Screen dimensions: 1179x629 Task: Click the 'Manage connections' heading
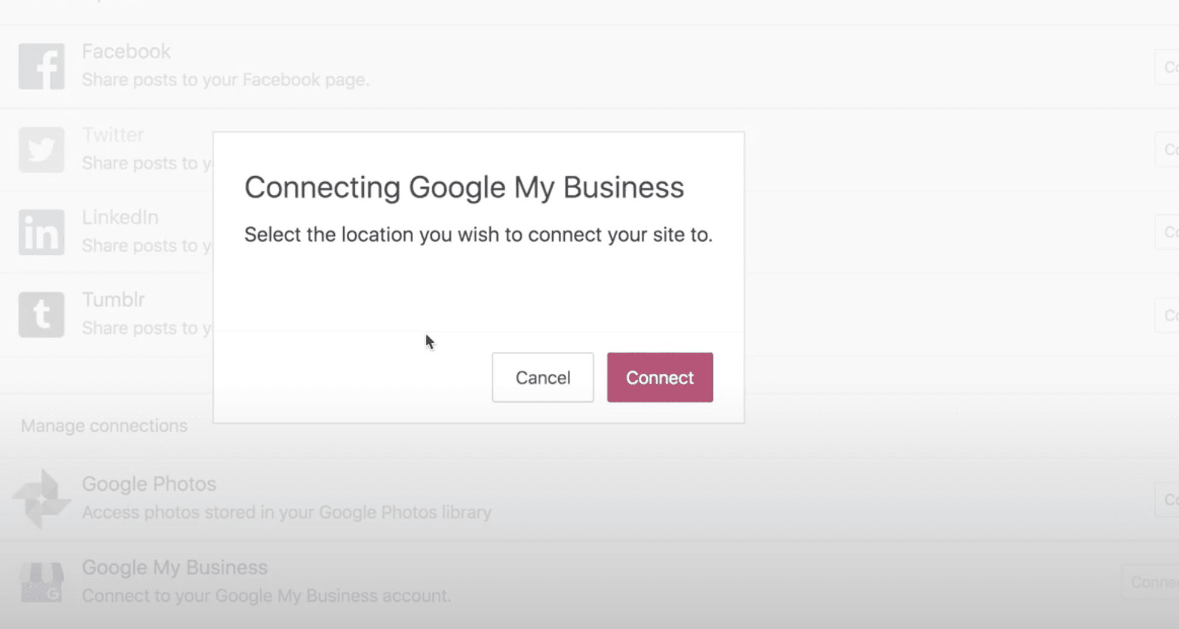tap(104, 426)
